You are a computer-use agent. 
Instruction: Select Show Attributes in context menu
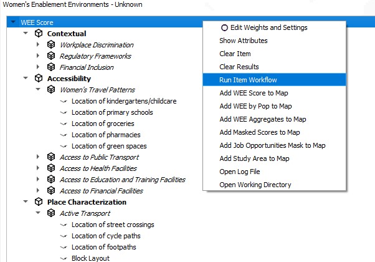pyautogui.click(x=274, y=41)
